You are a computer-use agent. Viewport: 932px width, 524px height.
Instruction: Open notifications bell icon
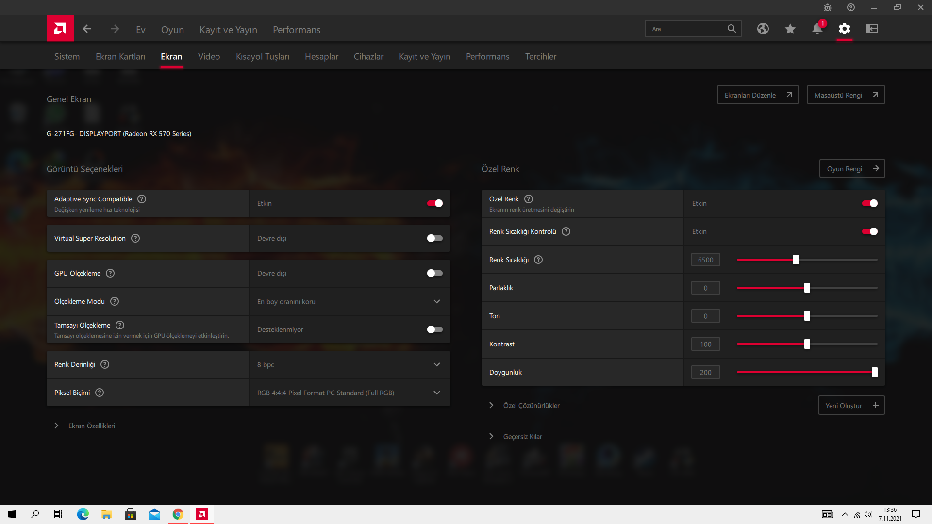(x=817, y=29)
